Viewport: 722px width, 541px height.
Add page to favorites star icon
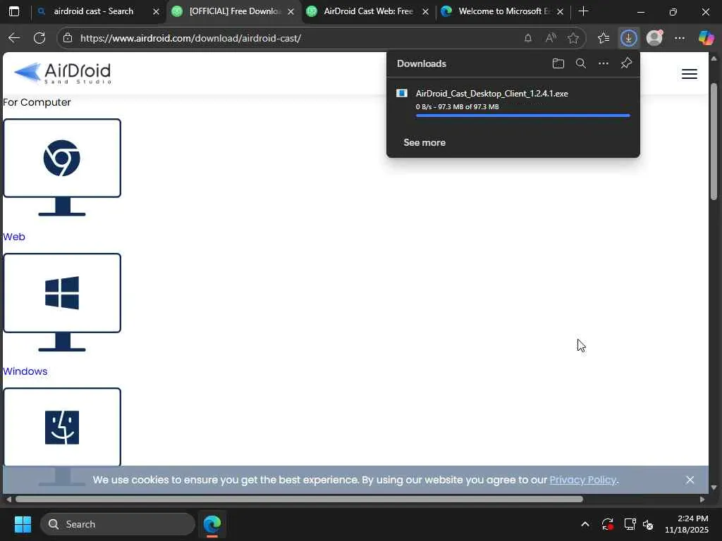click(x=573, y=38)
